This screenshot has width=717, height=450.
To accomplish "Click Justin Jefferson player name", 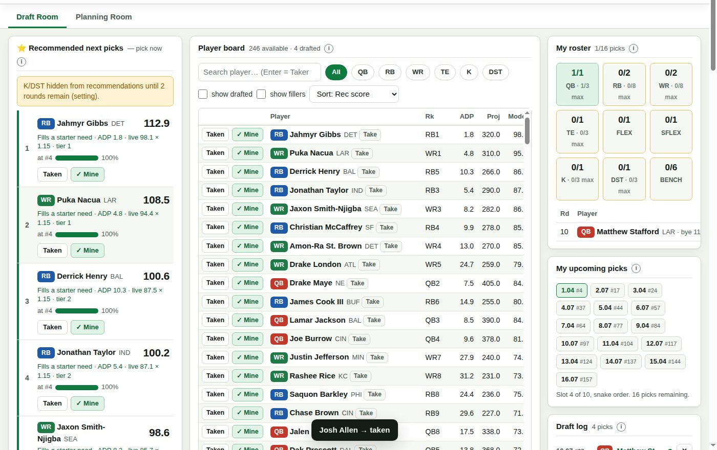I will click(319, 357).
